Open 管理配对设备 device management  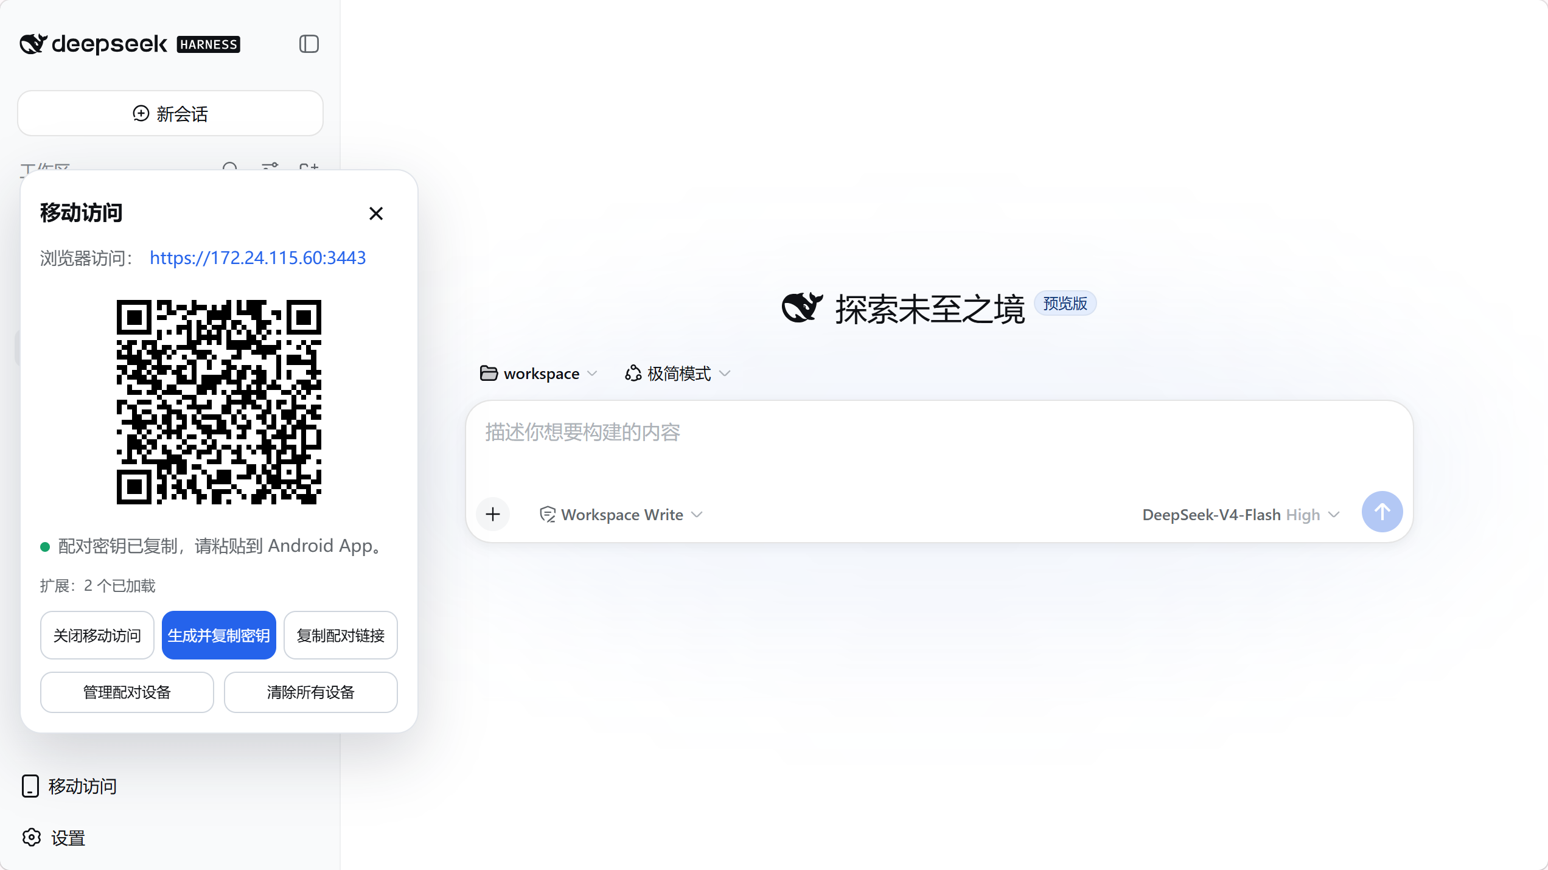click(x=127, y=692)
